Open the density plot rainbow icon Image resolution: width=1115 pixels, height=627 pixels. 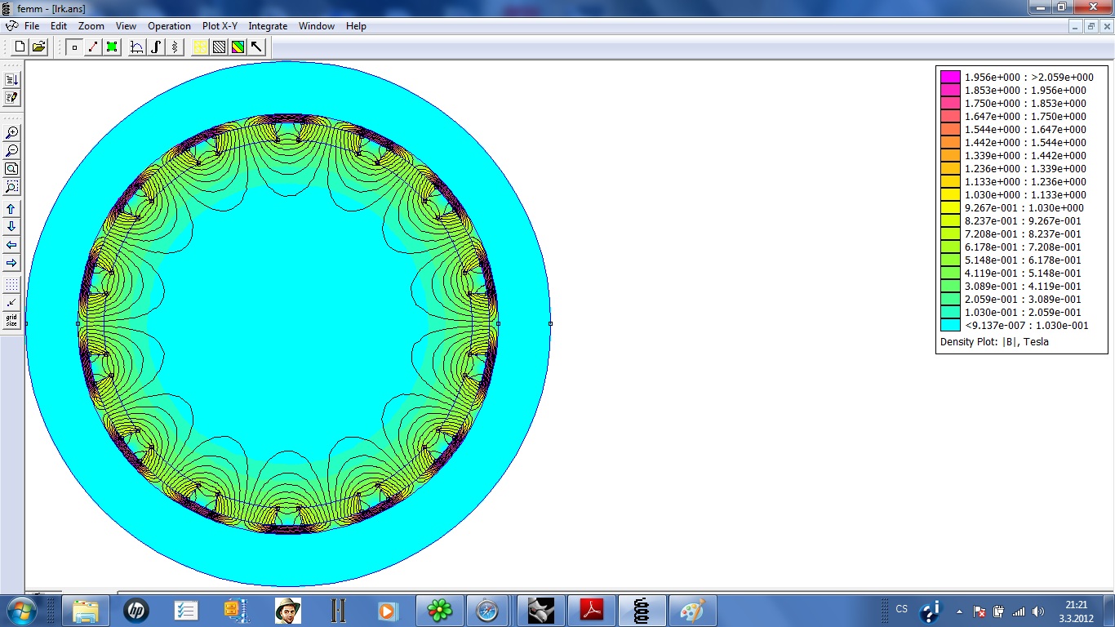click(x=238, y=47)
